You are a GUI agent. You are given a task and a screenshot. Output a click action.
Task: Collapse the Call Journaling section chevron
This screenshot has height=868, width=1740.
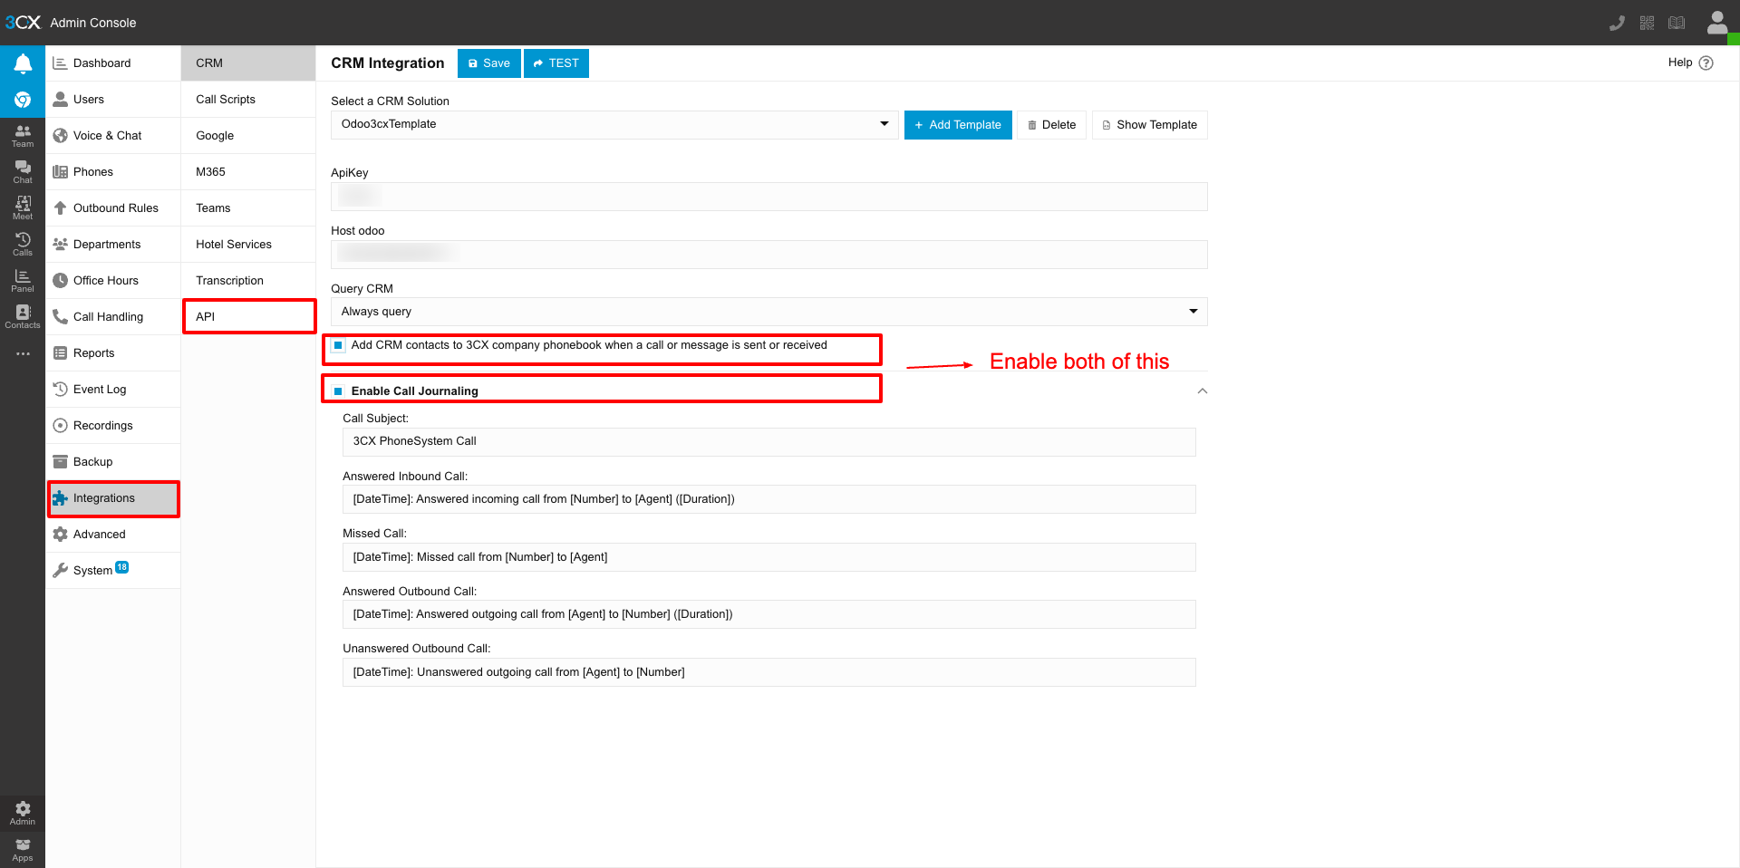[1203, 391]
